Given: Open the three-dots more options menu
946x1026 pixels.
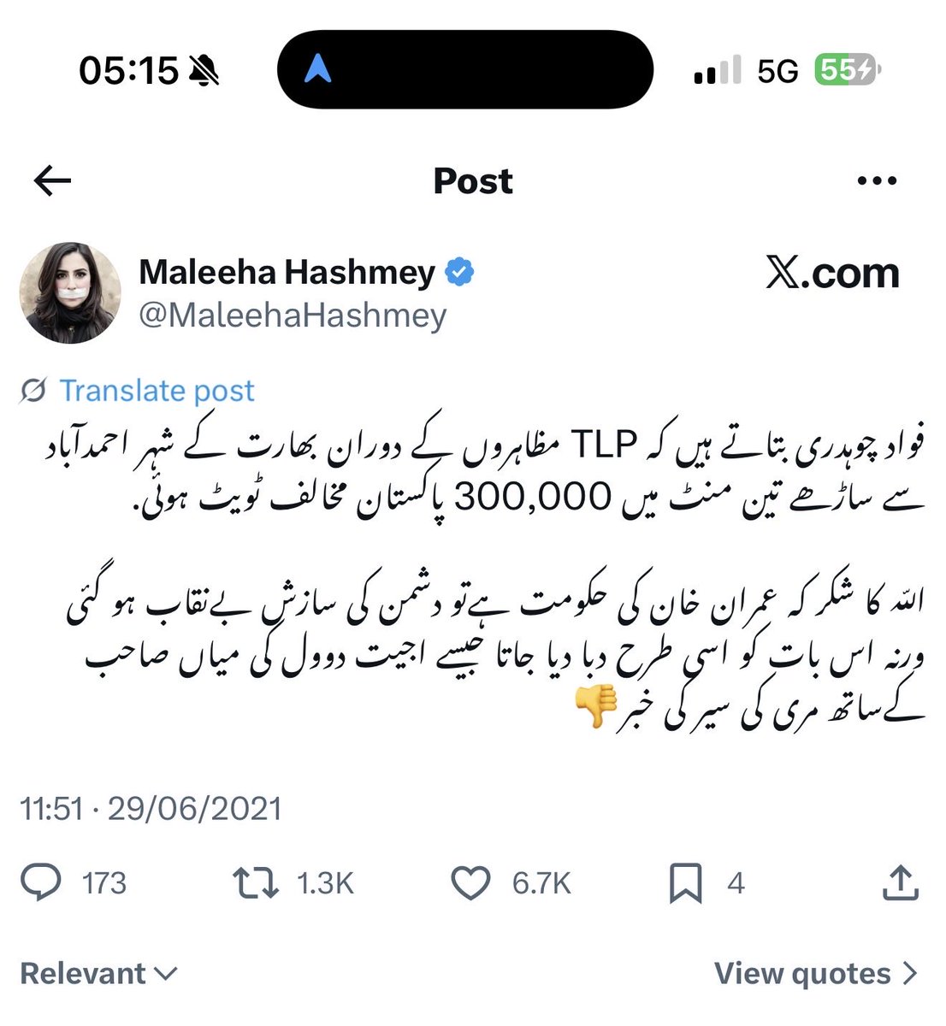Looking at the screenshot, I should 877,181.
